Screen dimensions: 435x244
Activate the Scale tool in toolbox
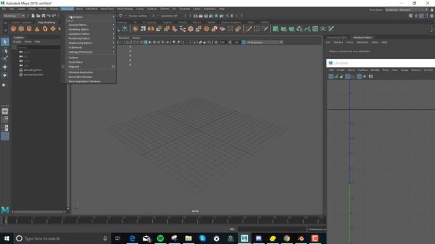4,85
